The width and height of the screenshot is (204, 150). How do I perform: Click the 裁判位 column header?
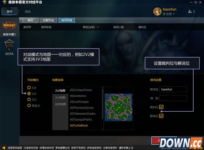click(x=142, y=27)
